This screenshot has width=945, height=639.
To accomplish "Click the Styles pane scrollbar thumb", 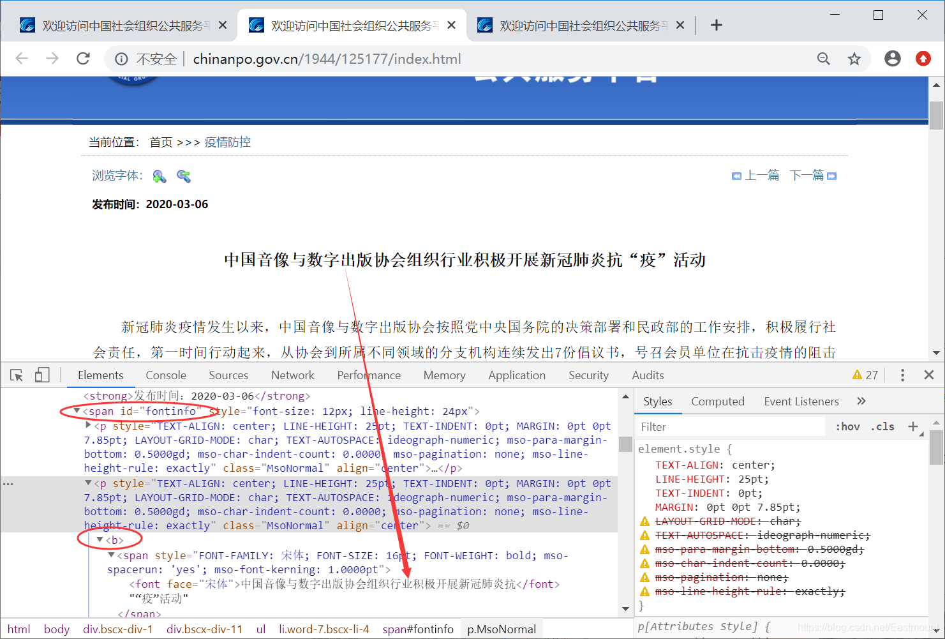I will coord(936,447).
